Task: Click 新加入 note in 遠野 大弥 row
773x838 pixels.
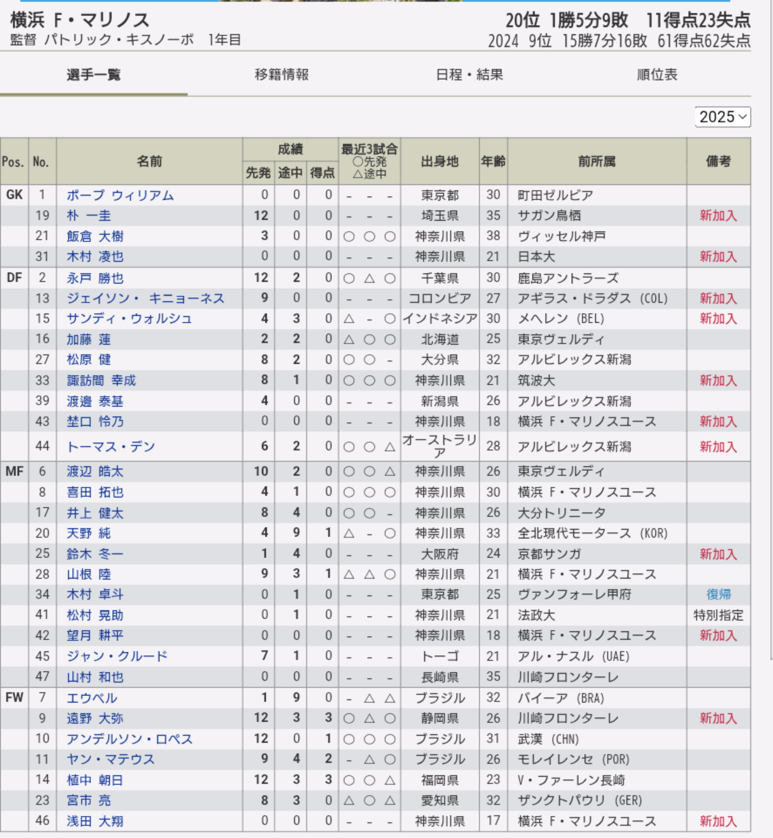Action: pos(719,719)
